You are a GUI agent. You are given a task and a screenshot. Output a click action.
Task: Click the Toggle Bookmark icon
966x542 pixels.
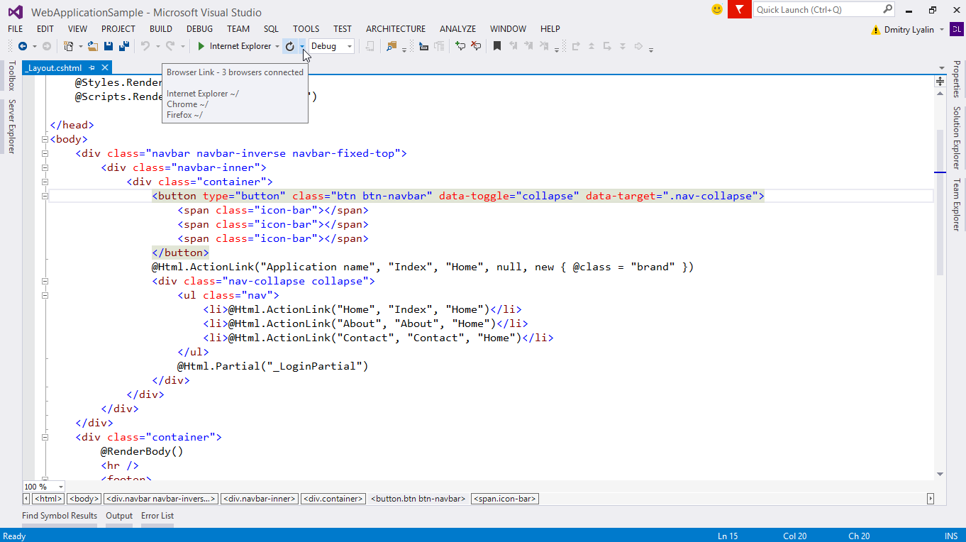point(497,46)
